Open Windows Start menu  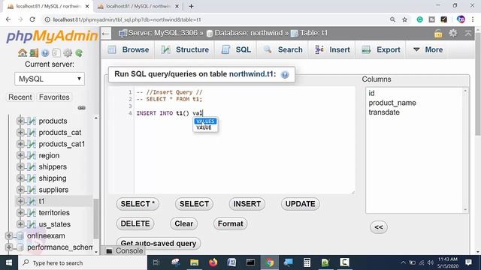(x=9, y=262)
